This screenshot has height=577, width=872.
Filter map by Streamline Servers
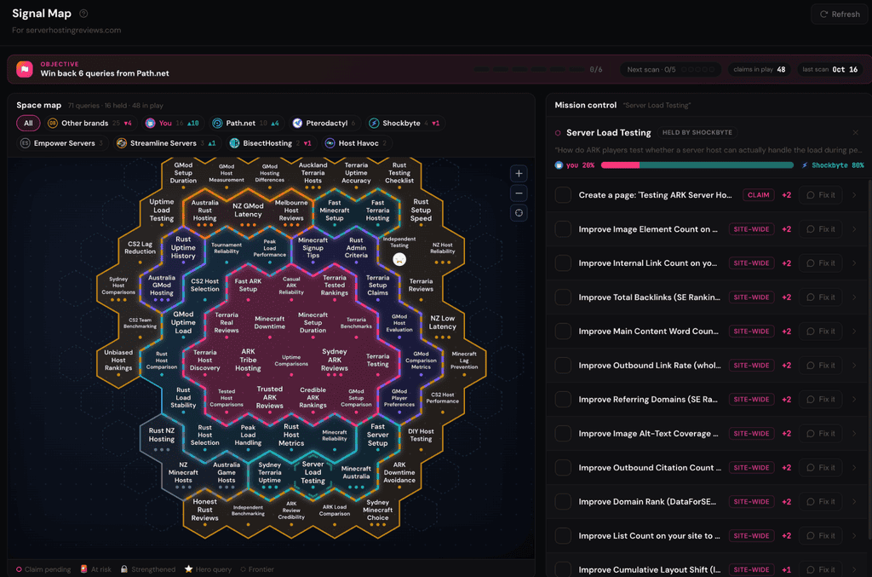pos(166,143)
